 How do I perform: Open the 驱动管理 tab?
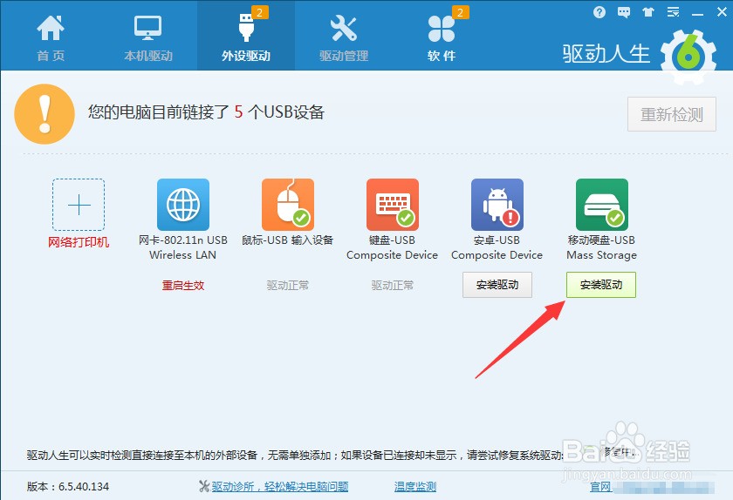point(344,37)
